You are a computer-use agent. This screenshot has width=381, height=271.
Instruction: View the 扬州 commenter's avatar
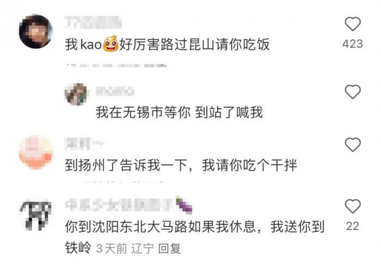coord(36,152)
